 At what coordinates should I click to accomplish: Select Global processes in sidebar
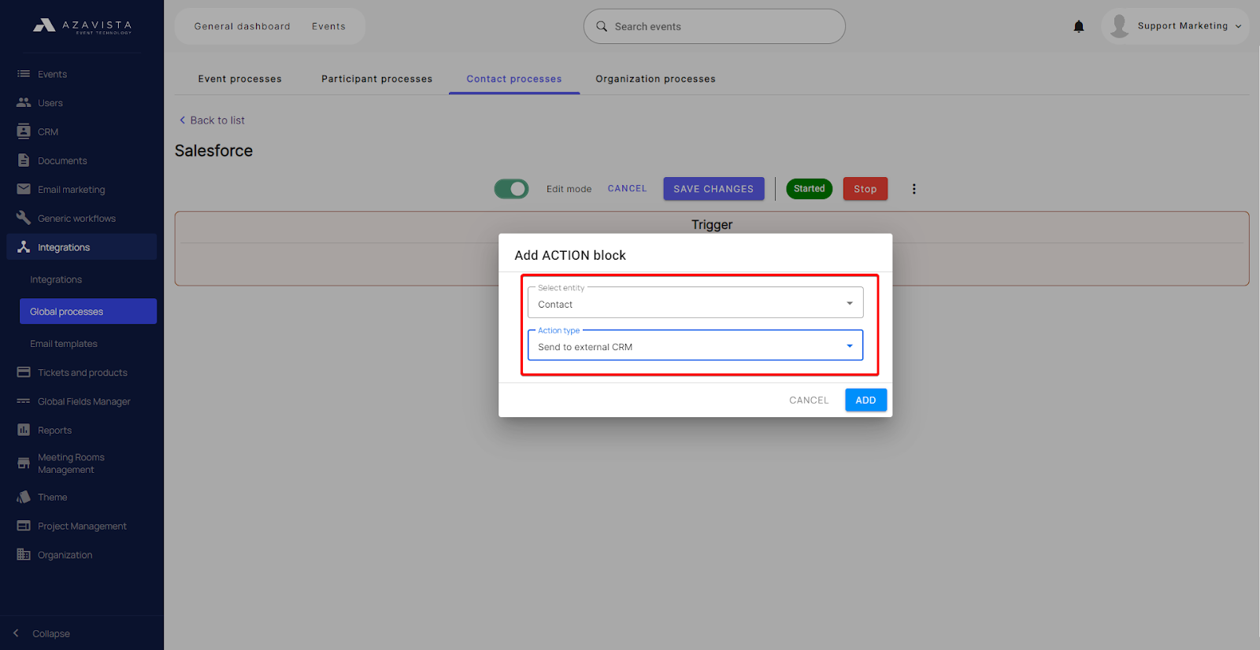(x=88, y=311)
